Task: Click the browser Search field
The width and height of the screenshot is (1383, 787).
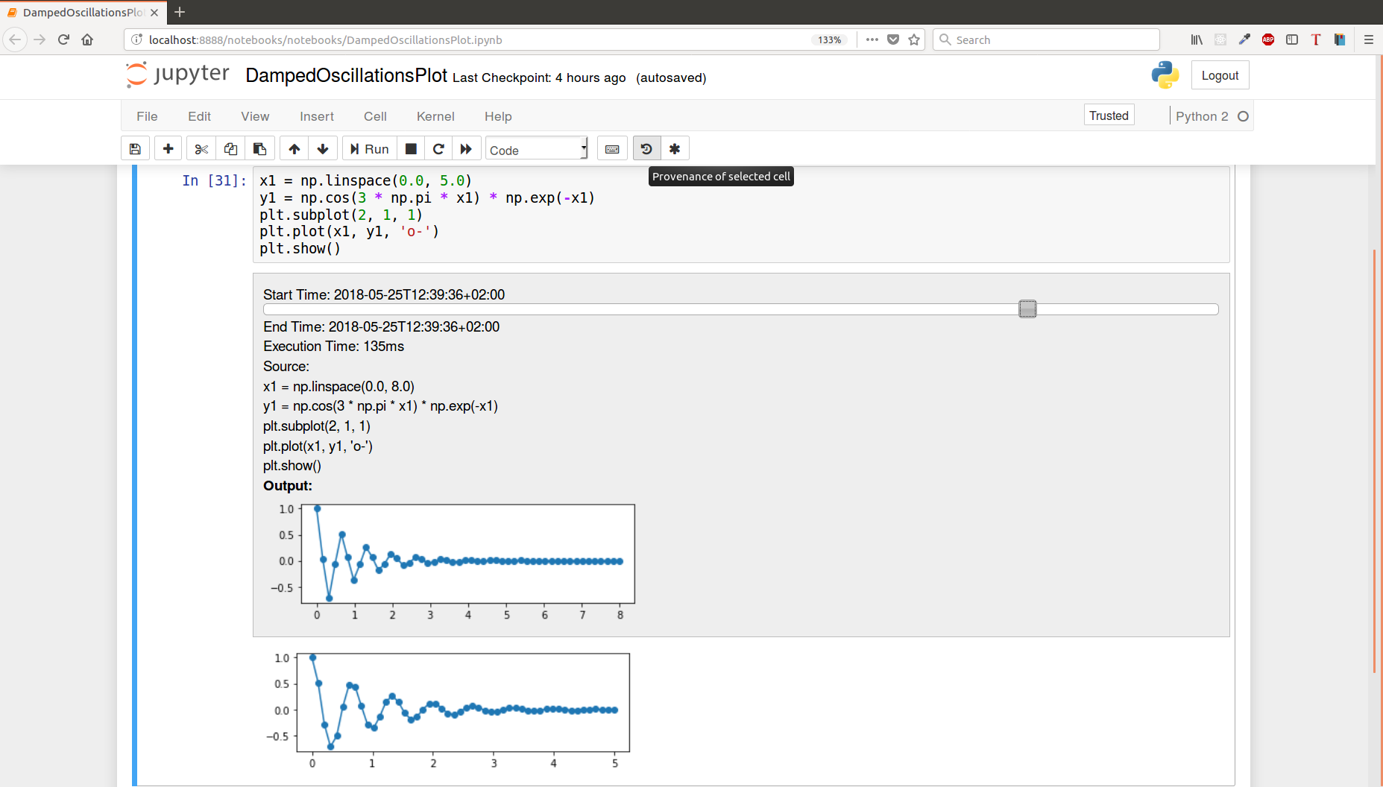Action: [x=1046, y=39]
